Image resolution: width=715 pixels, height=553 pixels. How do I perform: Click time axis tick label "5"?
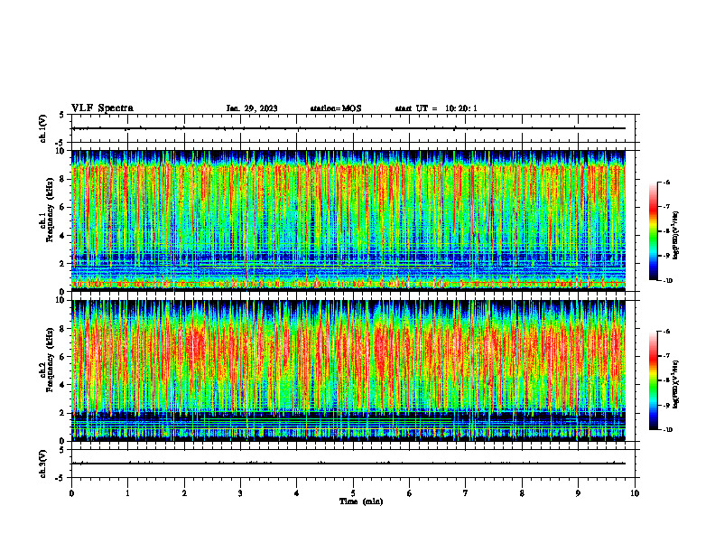pyautogui.click(x=353, y=493)
